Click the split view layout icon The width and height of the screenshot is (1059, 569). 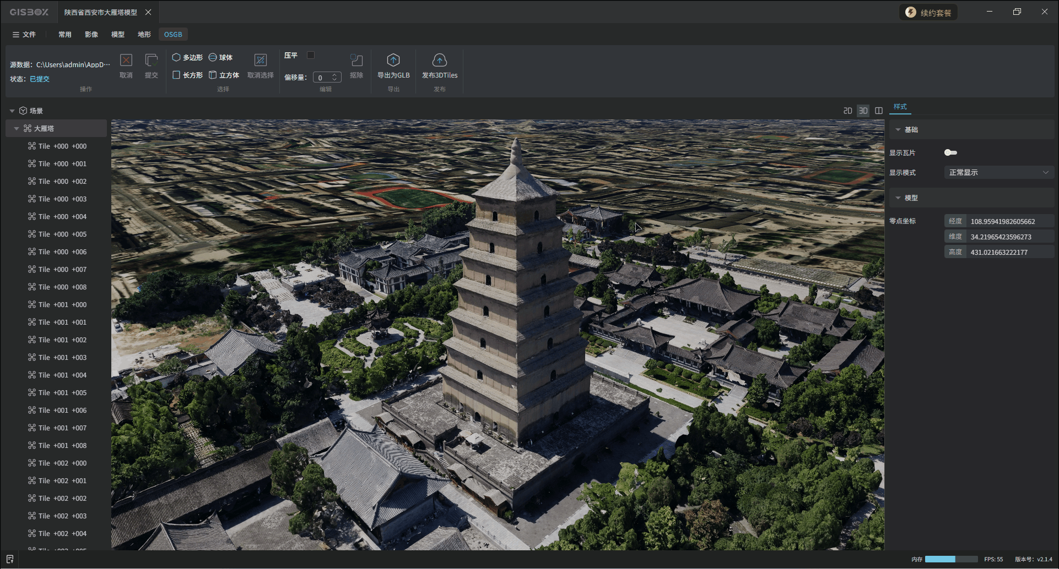(879, 111)
